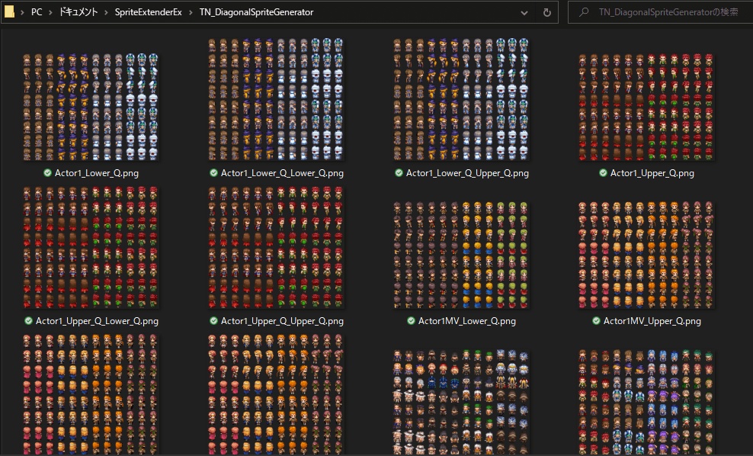This screenshot has width=753, height=456.
Task: Click ドキュメント in the breadcrumb path
Action: coord(79,12)
